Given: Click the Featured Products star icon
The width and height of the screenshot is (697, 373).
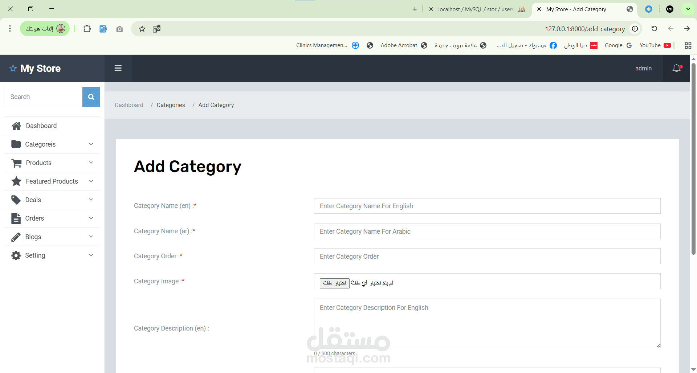Looking at the screenshot, I should (16, 181).
